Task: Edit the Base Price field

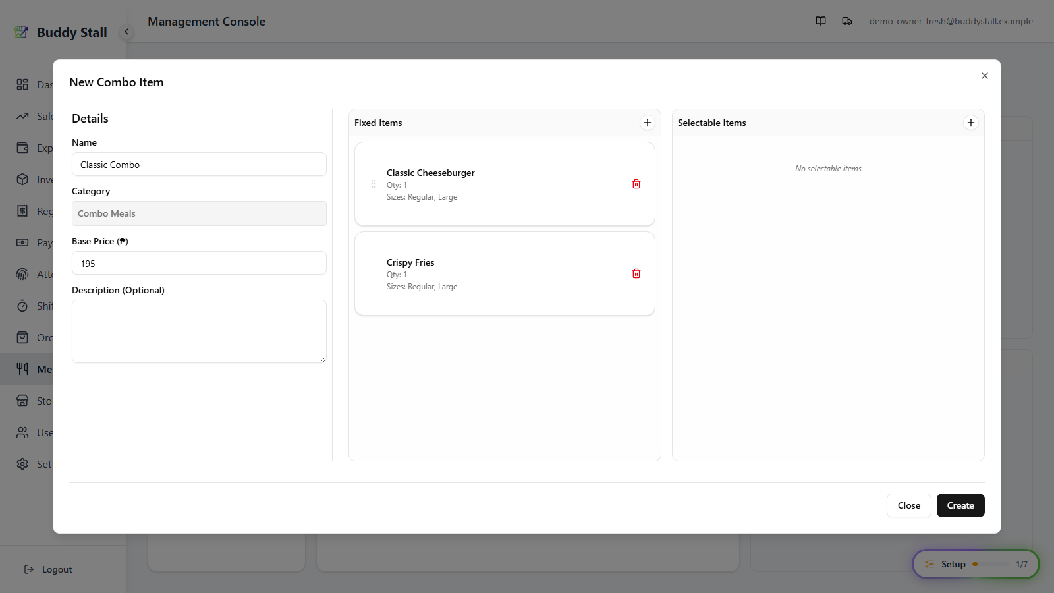Action: [199, 263]
